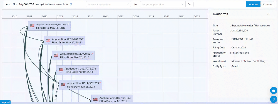Open the Target Application dropdown
Image resolution: width=278 pixels, height=104 pixels.
[163, 4]
